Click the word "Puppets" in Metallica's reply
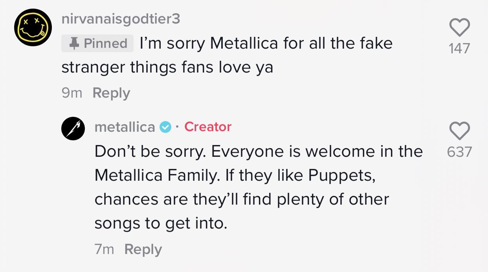Viewport: 488px width, 272px height. [342, 176]
